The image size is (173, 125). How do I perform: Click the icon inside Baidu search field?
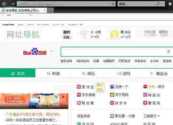tap(168, 51)
